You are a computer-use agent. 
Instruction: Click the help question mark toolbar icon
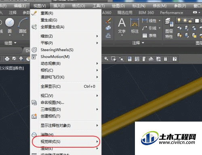click(175, 59)
